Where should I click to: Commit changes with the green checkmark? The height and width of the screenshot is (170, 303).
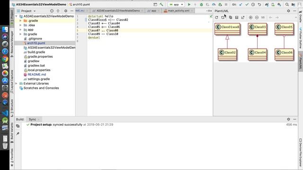tap(247, 4)
